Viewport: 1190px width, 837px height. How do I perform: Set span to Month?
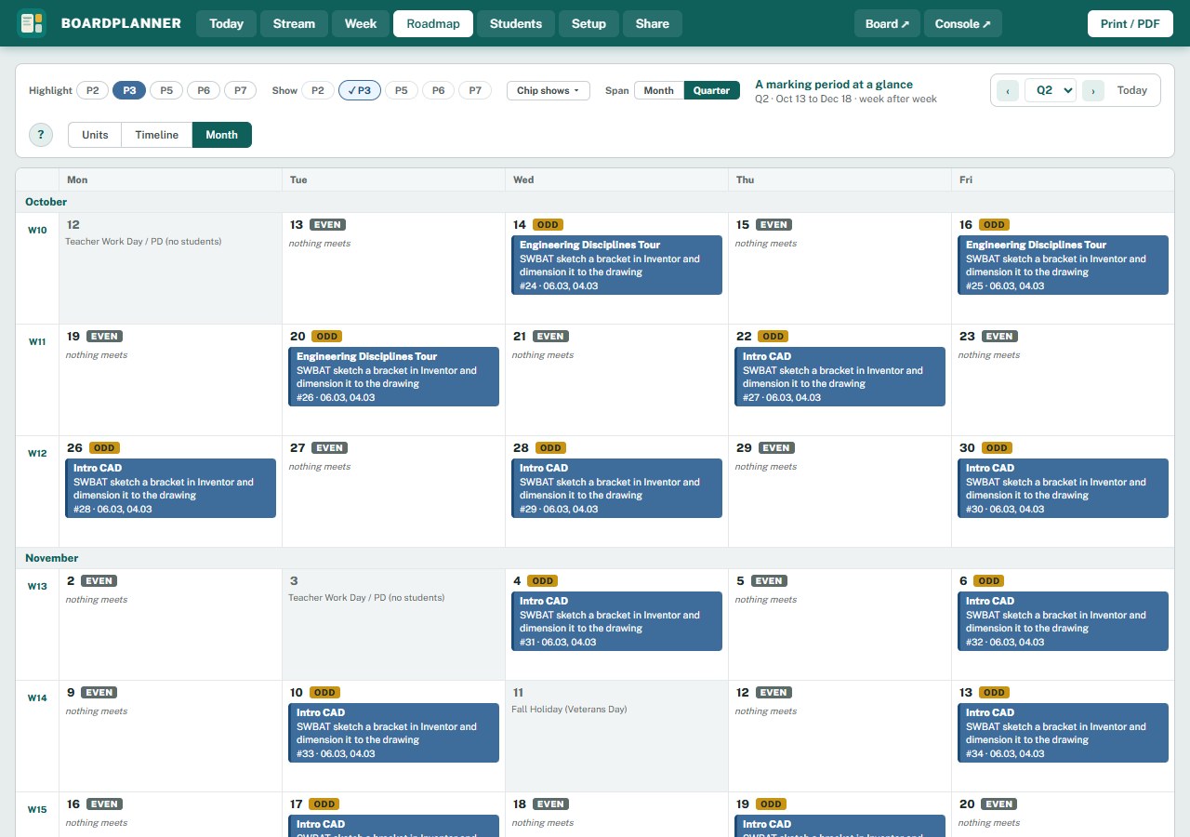tap(658, 90)
